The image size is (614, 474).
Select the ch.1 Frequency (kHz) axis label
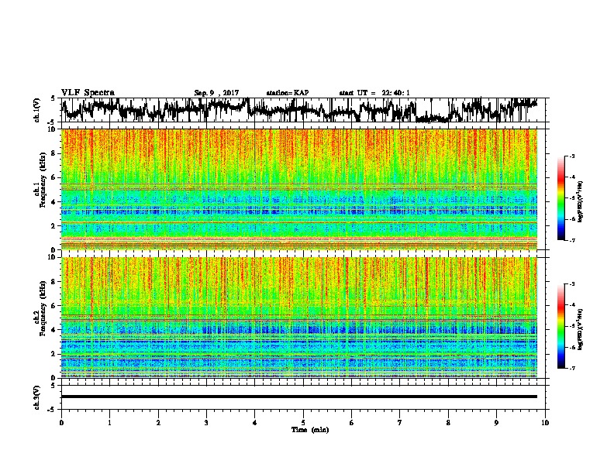(x=40, y=179)
